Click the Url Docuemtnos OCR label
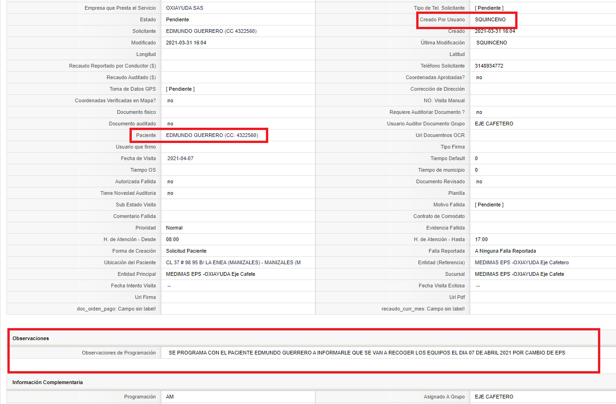The image size is (616, 404). click(440, 135)
